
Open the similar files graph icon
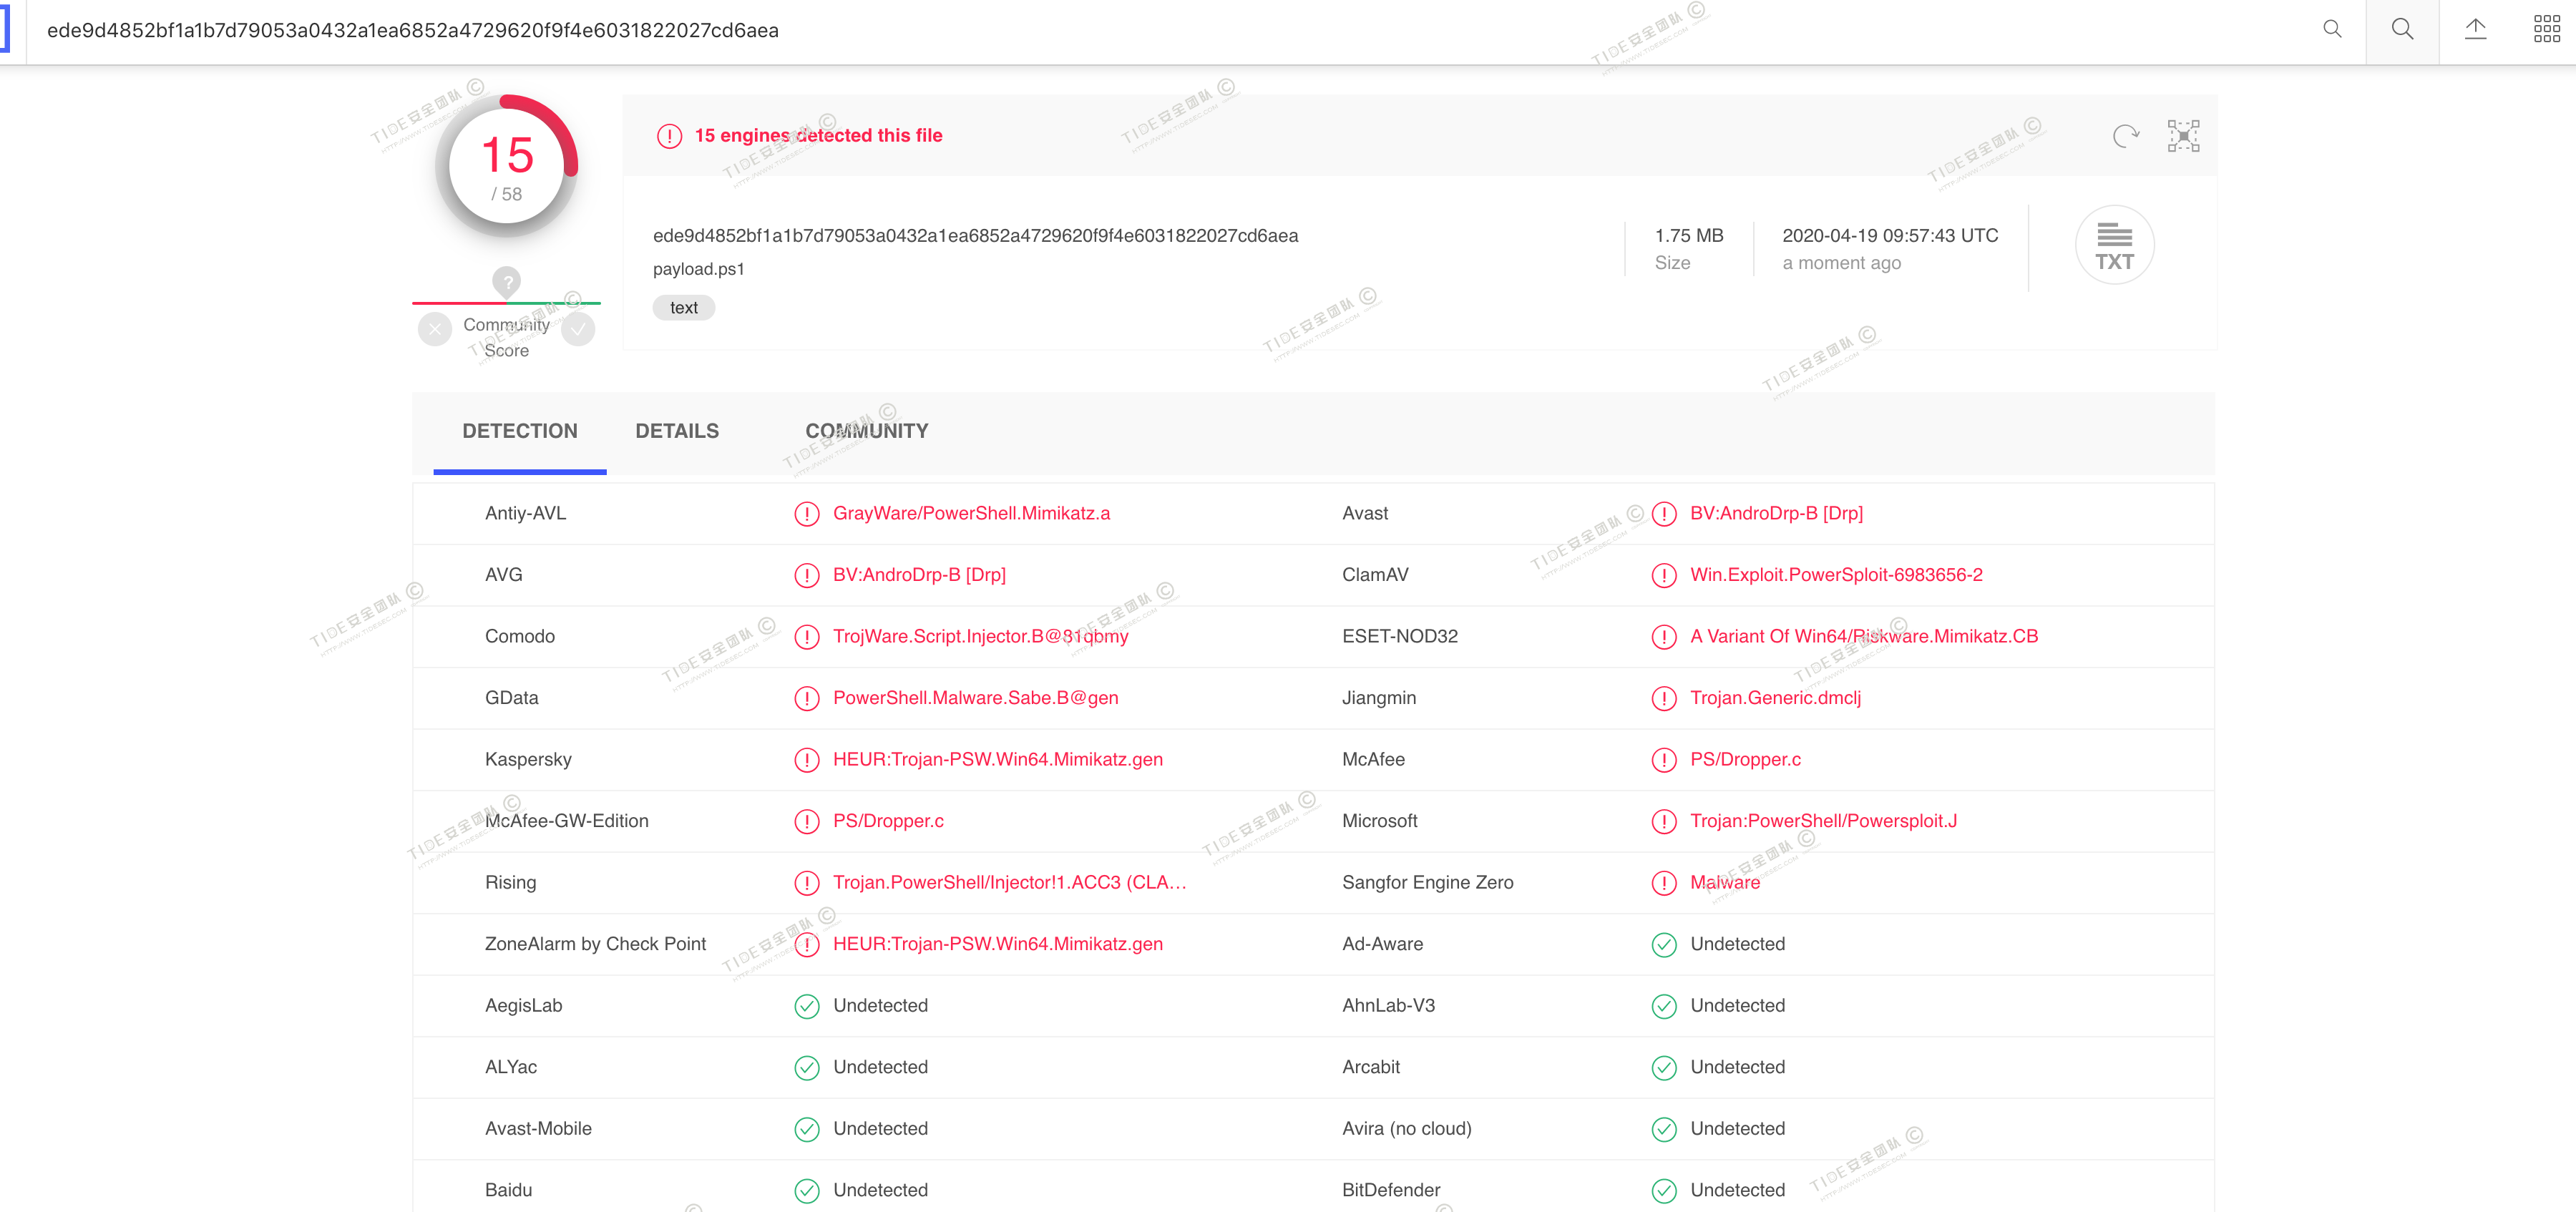2183,136
